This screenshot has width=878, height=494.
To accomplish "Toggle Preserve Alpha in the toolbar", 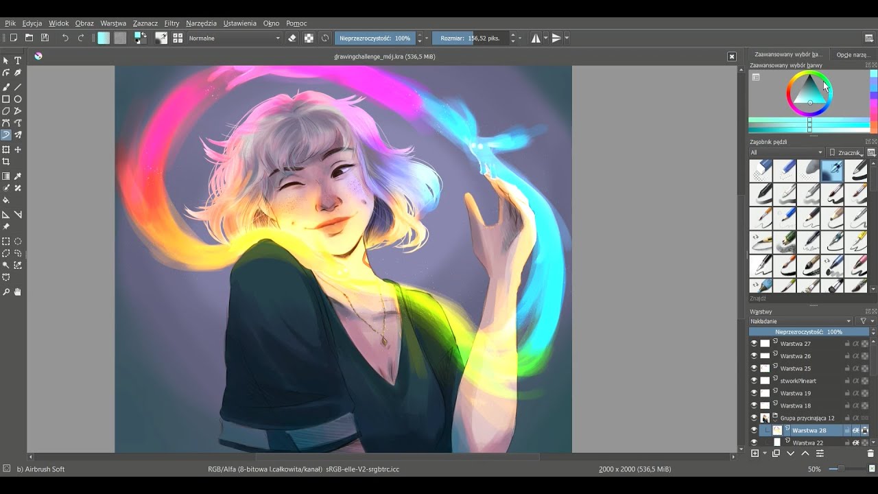I will pos(309,38).
